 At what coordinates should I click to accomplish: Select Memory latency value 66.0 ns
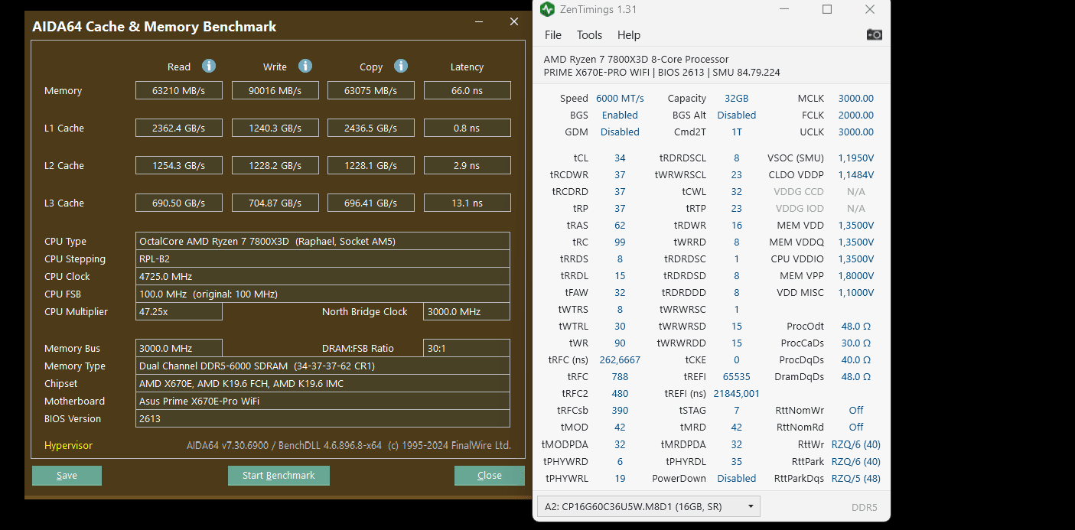[467, 90]
